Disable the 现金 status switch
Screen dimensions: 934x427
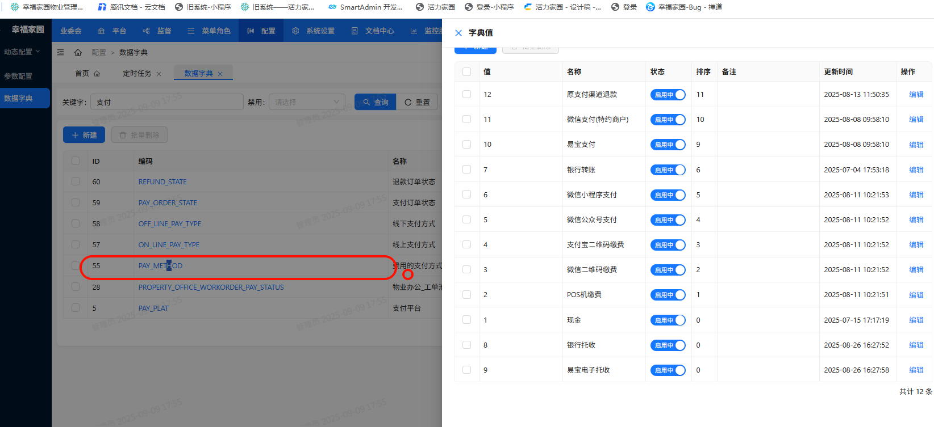tap(668, 320)
